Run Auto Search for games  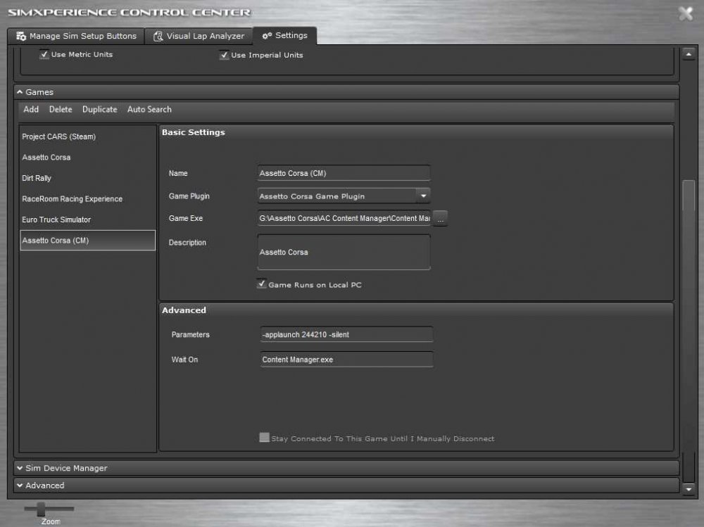click(149, 110)
